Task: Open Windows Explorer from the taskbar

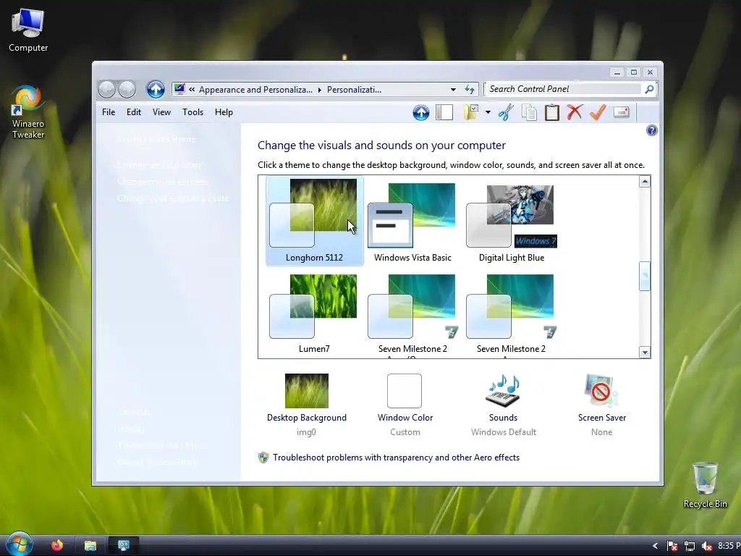Action: pyautogui.click(x=90, y=546)
